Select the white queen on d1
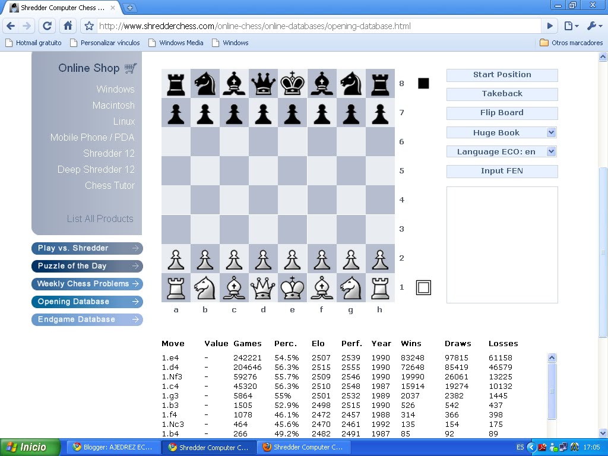This screenshot has width=608, height=456. pyautogui.click(x=263, y=287)
